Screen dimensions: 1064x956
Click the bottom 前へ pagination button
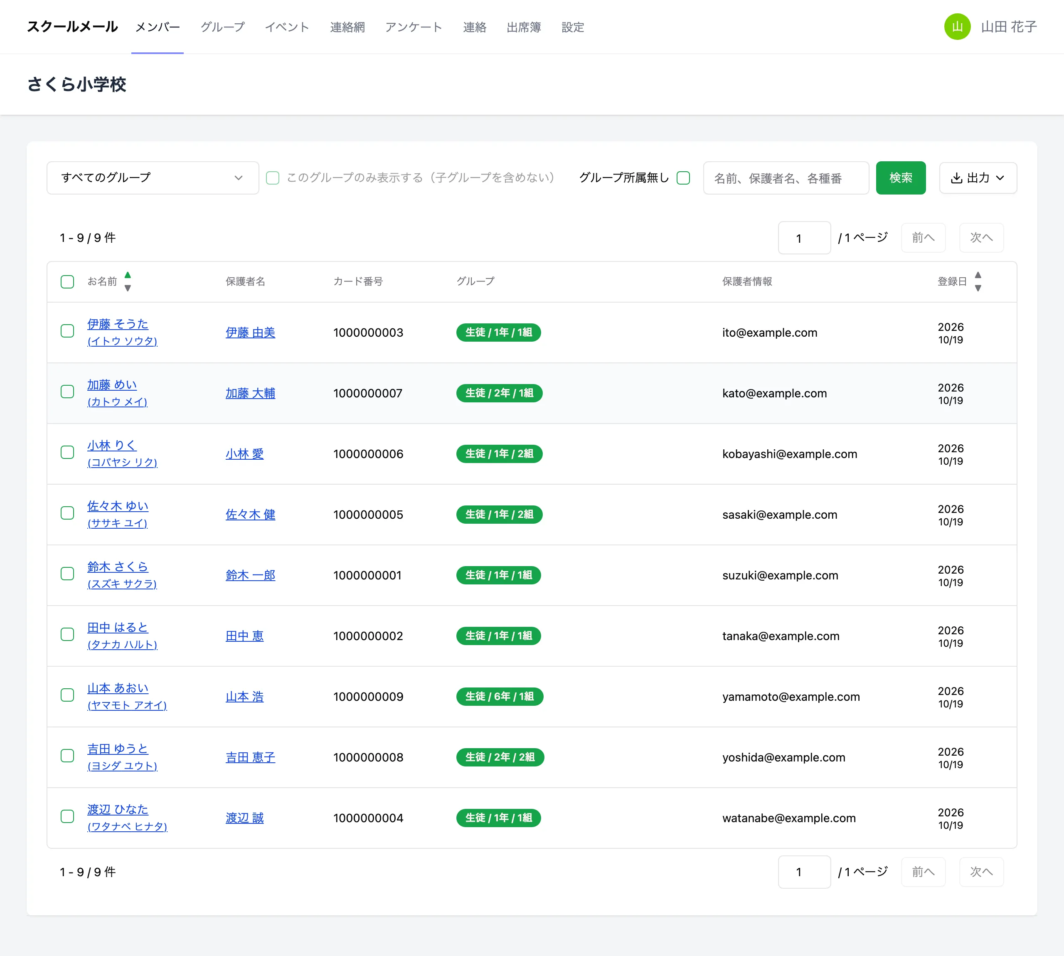pos(923,872)
